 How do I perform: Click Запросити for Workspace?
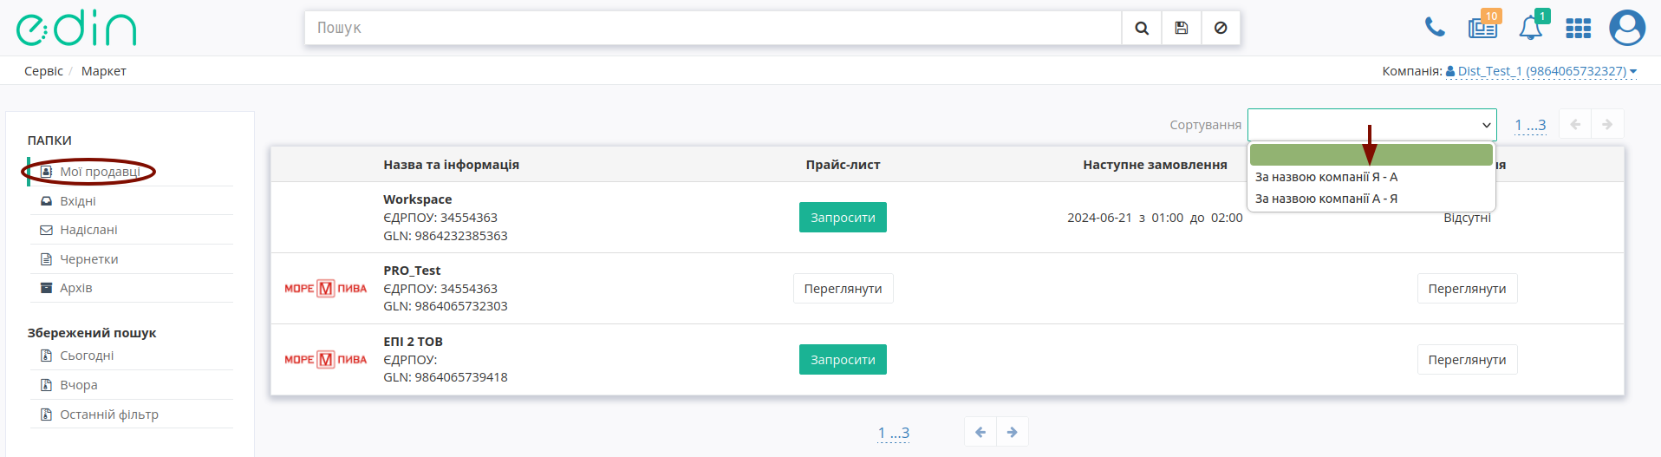tap(843, 218)
